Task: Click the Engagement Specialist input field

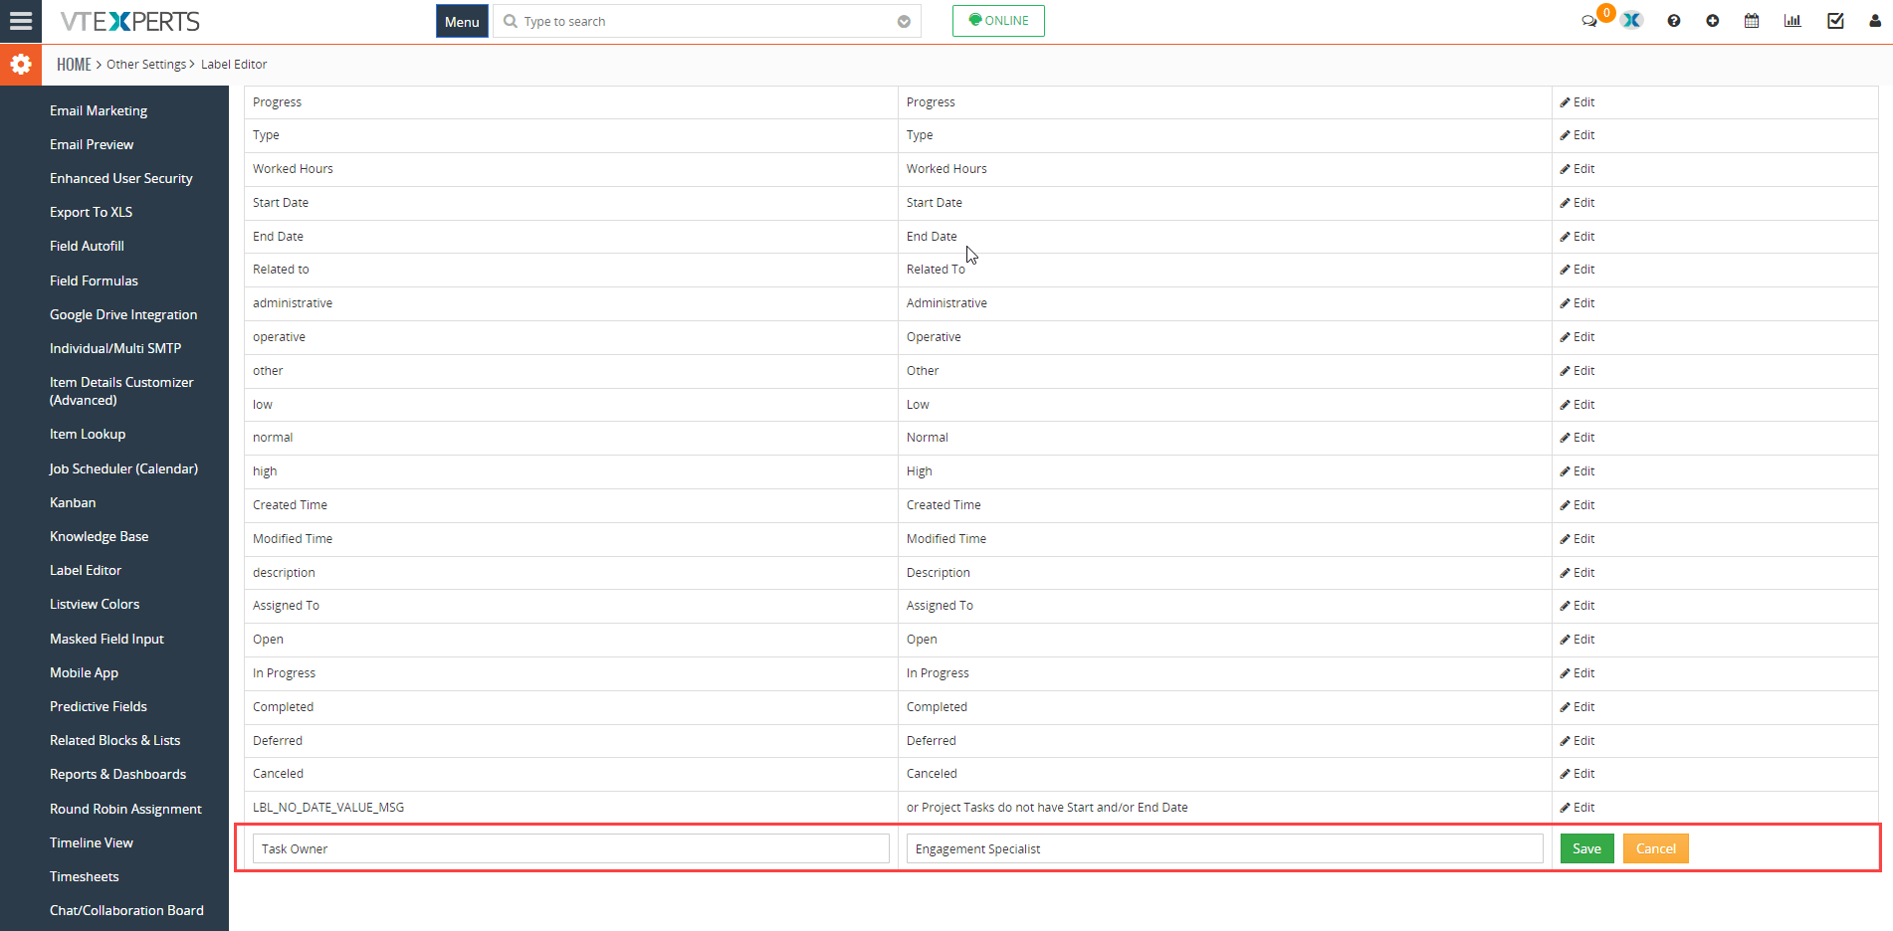Action: pos(1224,848)
